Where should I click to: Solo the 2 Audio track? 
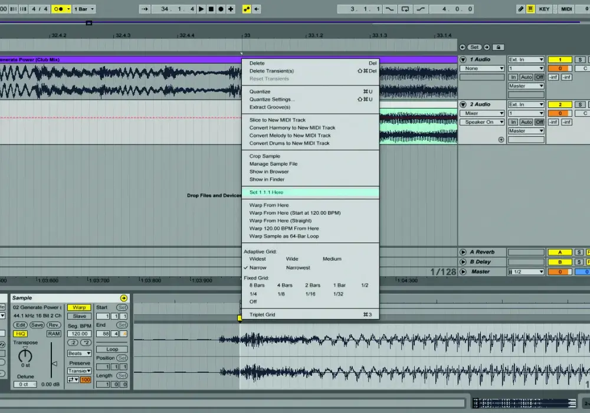tap(580, 104)
